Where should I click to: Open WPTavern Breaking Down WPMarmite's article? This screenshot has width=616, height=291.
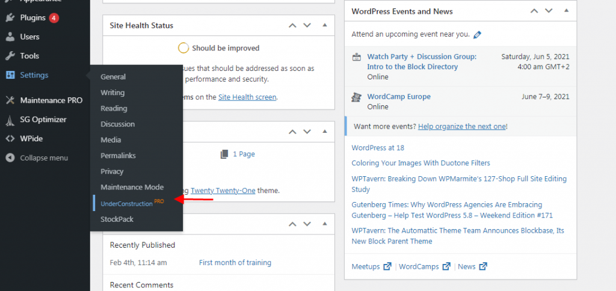tap(459, 184)
